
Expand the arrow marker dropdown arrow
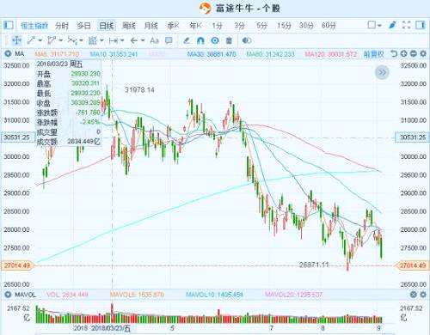[143, 40]
